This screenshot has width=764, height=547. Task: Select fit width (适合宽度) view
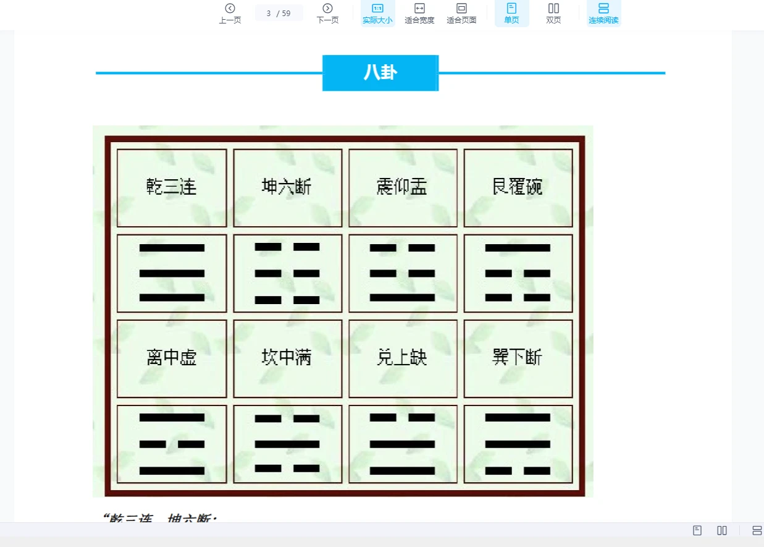pos(419,13)
